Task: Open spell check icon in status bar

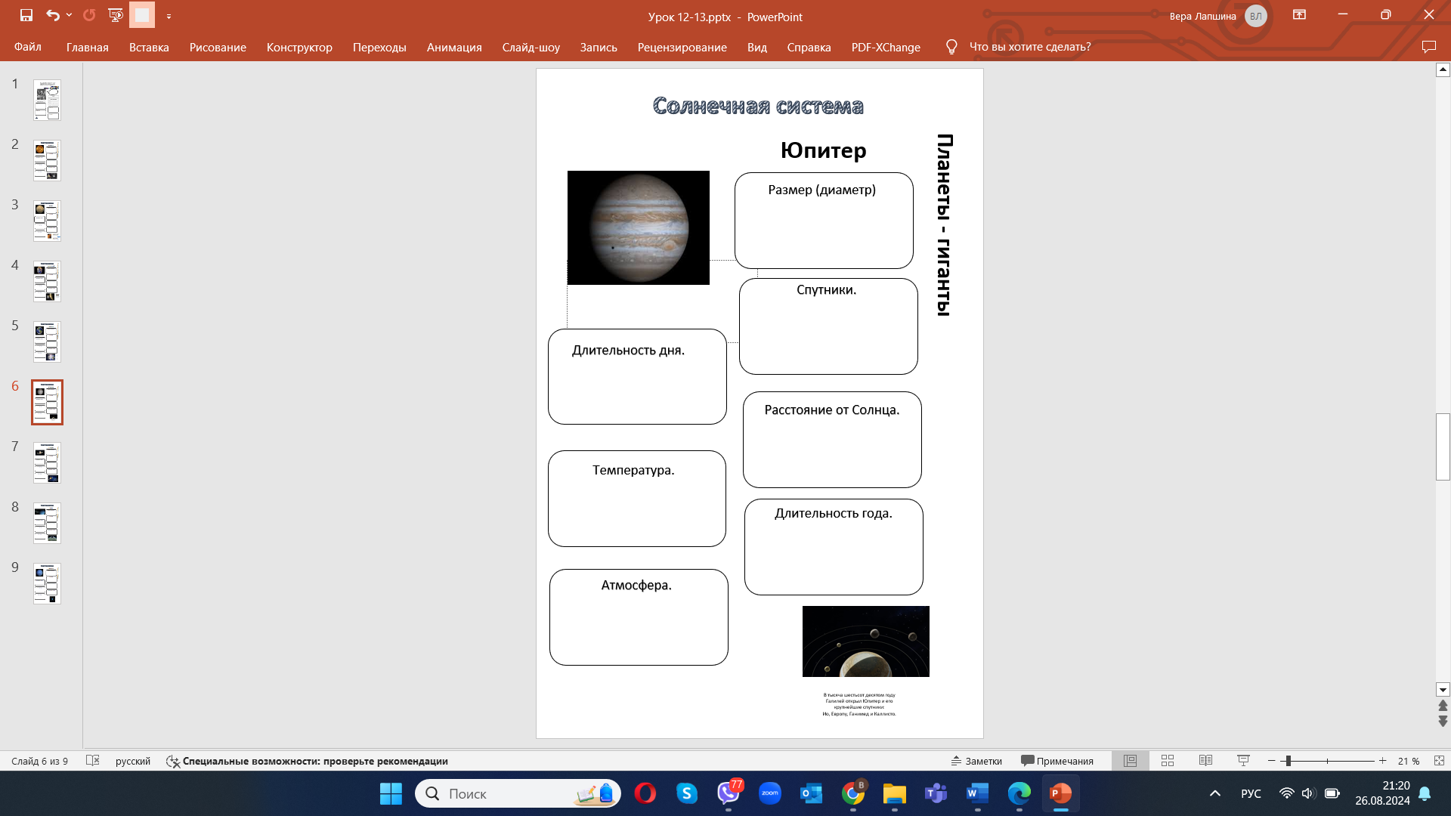Action: coord(93,761)
